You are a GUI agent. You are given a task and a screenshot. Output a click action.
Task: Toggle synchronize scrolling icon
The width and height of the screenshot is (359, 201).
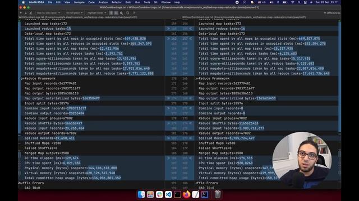pyautogui.click(x=116, y=13)
